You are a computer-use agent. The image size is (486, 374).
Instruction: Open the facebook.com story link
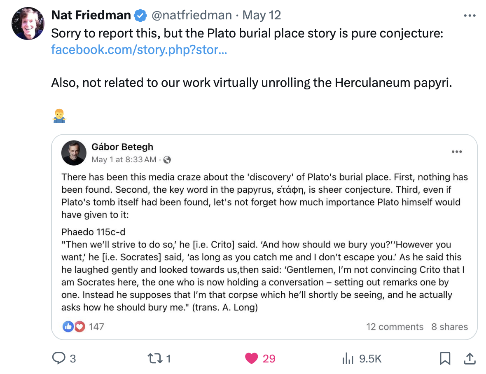[x=139, y=50]
